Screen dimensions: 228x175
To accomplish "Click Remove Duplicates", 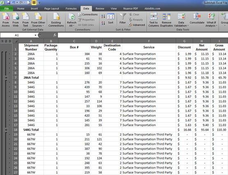I will tap(166, 20).
